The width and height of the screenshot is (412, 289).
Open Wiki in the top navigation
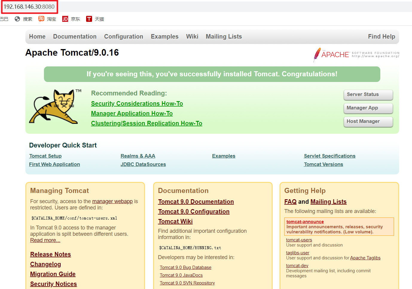point(192,36)
